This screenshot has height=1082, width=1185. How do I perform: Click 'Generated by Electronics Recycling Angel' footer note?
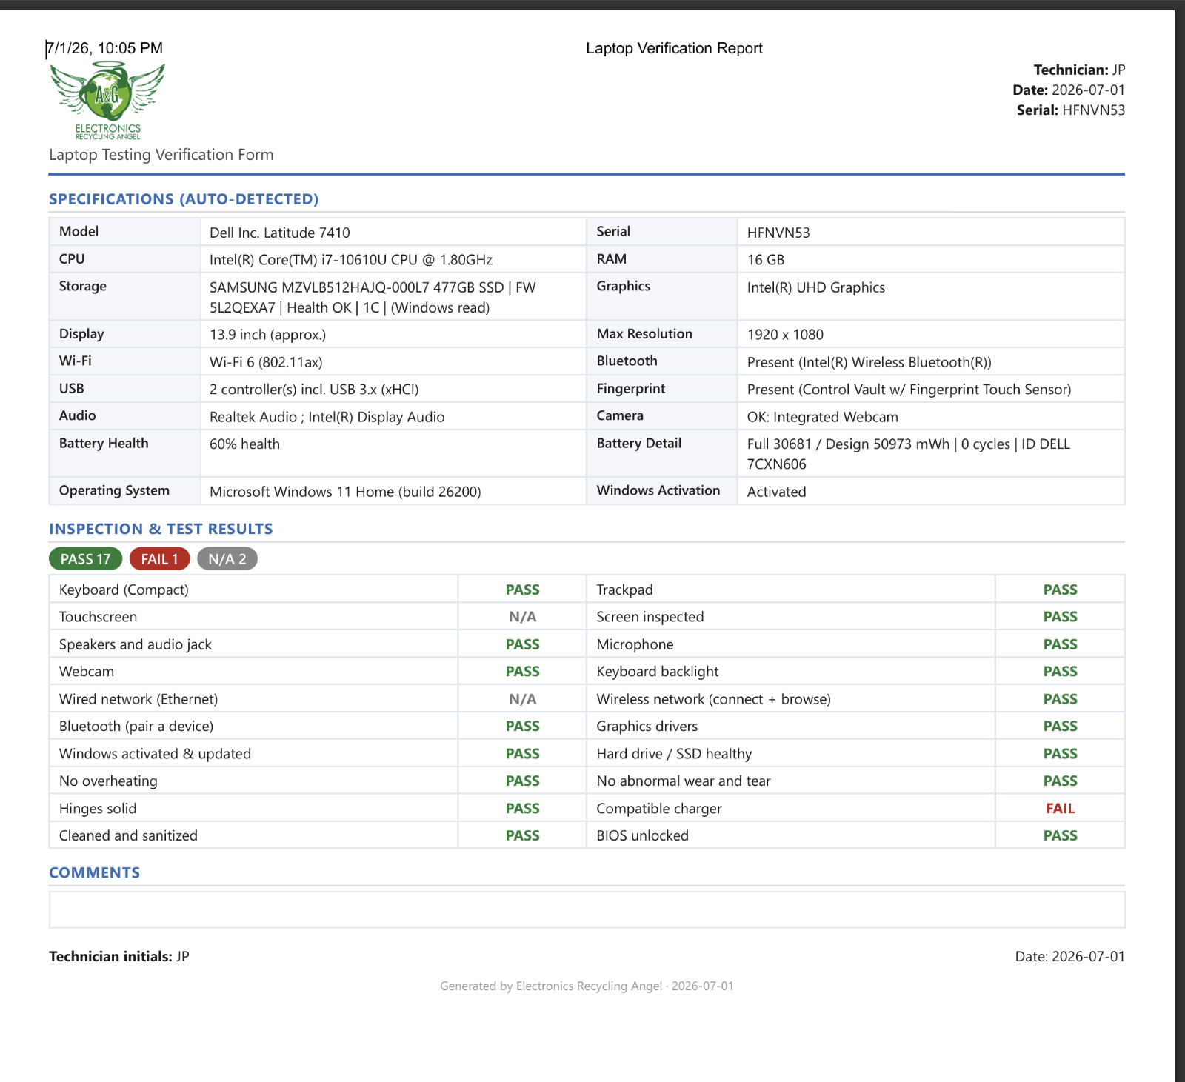(587, 986)
